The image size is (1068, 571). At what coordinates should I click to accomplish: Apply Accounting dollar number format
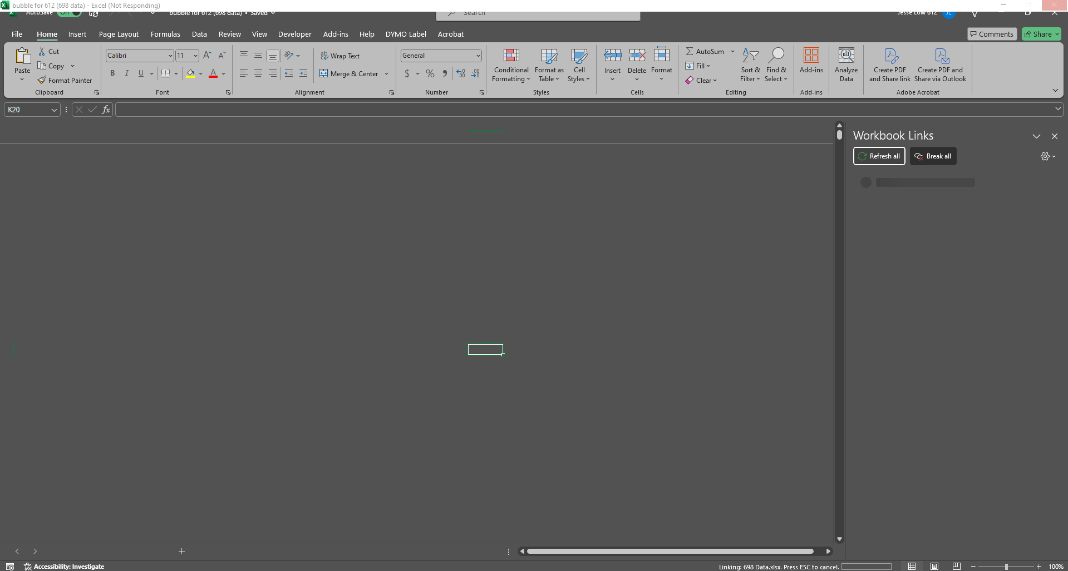407,73
